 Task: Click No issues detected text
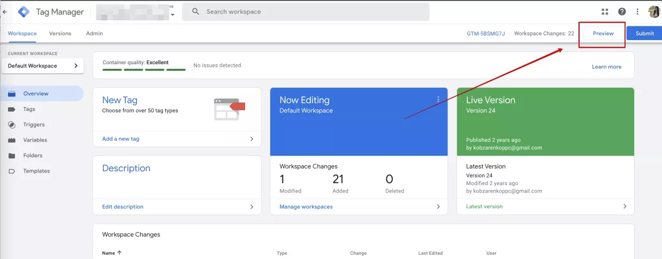click(x=218, y=65)
